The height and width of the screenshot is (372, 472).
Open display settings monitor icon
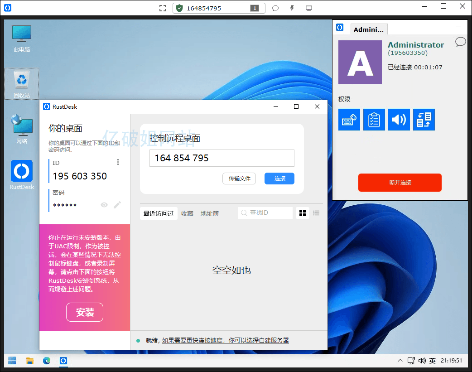309,8
